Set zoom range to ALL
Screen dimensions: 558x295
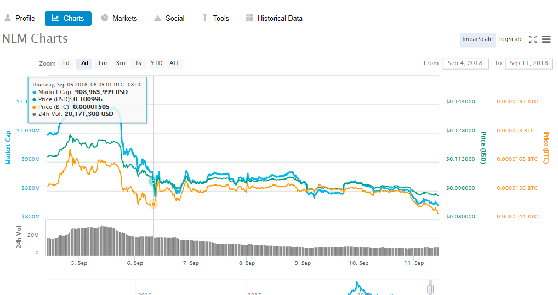(175, 63)
